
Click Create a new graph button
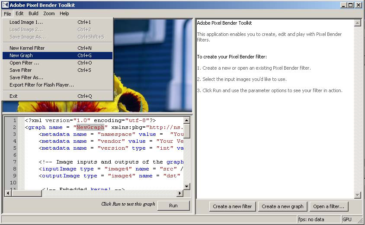(282, 206)
